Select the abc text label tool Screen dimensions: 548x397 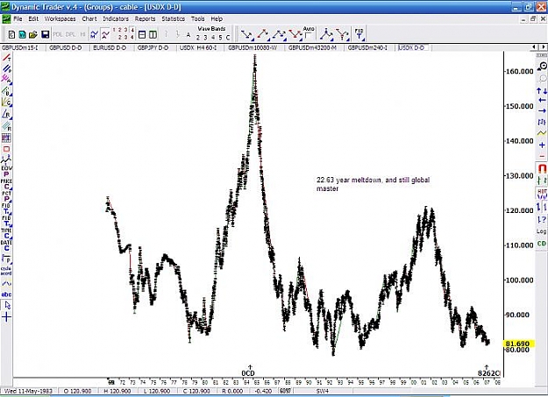tap(6, 294)
